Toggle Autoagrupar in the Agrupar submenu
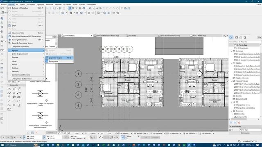This screenshot has height=147, width=262. [59, 61]
